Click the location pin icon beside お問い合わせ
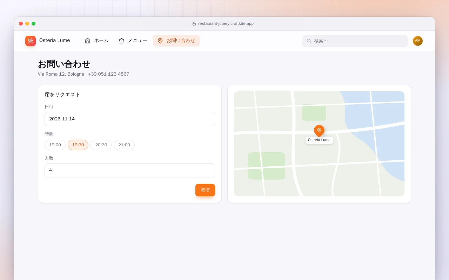449x280 pixels. coord(160,41)
